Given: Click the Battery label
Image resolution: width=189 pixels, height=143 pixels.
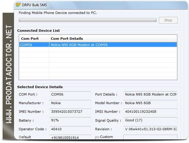Looking at the screenshot, I should point(26,120).
